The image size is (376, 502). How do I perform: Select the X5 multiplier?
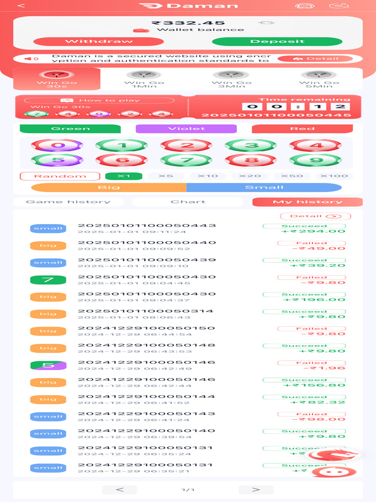[165, 176]
